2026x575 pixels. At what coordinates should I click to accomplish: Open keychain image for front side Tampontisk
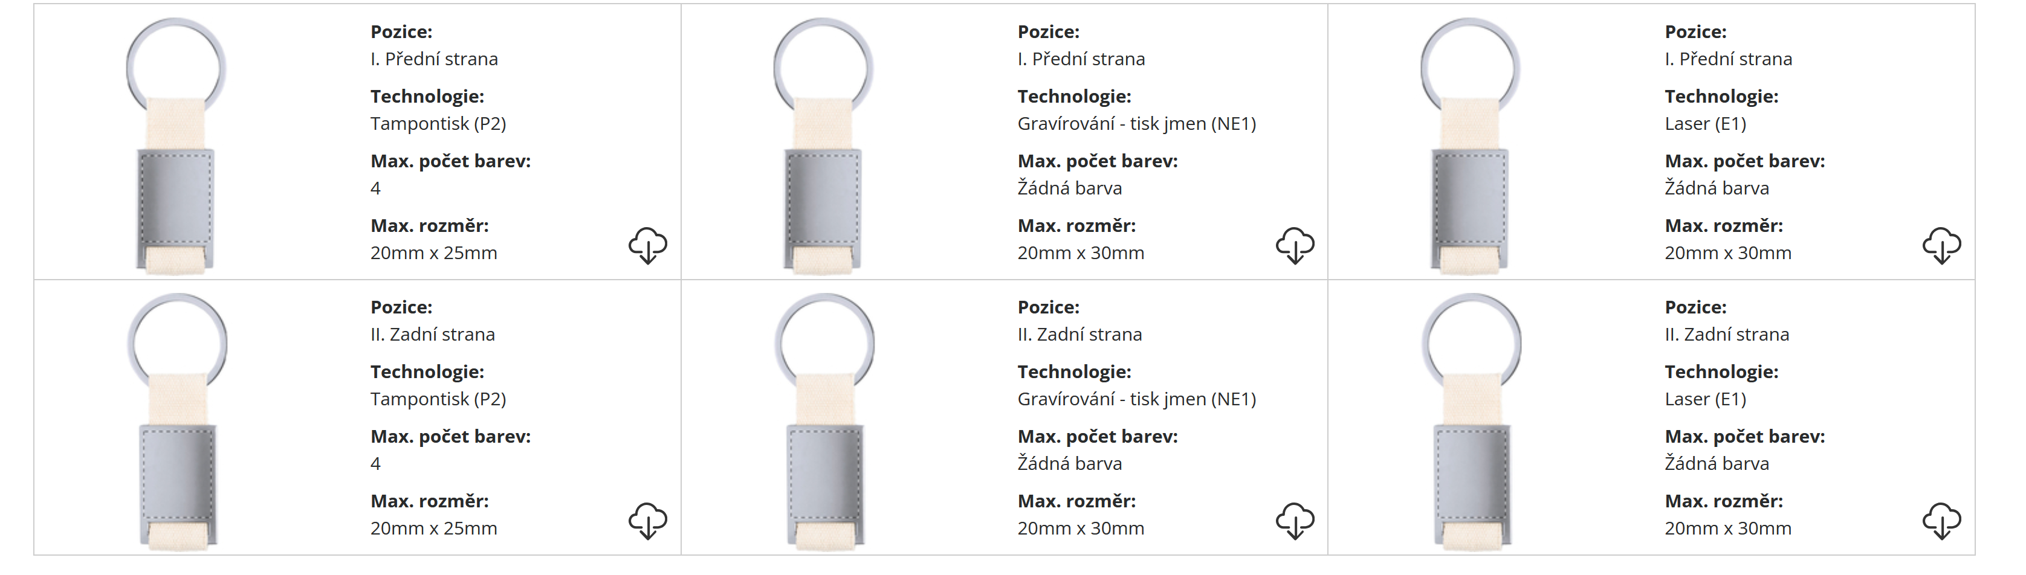tap(176, 146)
